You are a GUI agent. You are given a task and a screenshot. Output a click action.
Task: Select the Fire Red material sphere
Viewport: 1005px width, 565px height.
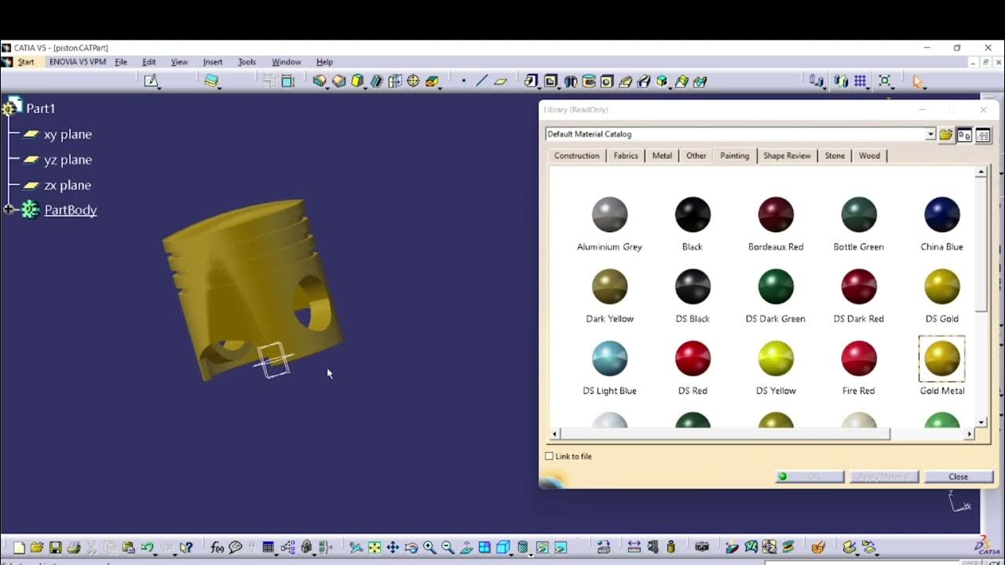coord(858,359)
